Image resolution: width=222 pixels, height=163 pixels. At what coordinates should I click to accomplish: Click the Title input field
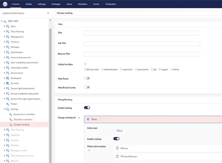[x=142, y=33]
